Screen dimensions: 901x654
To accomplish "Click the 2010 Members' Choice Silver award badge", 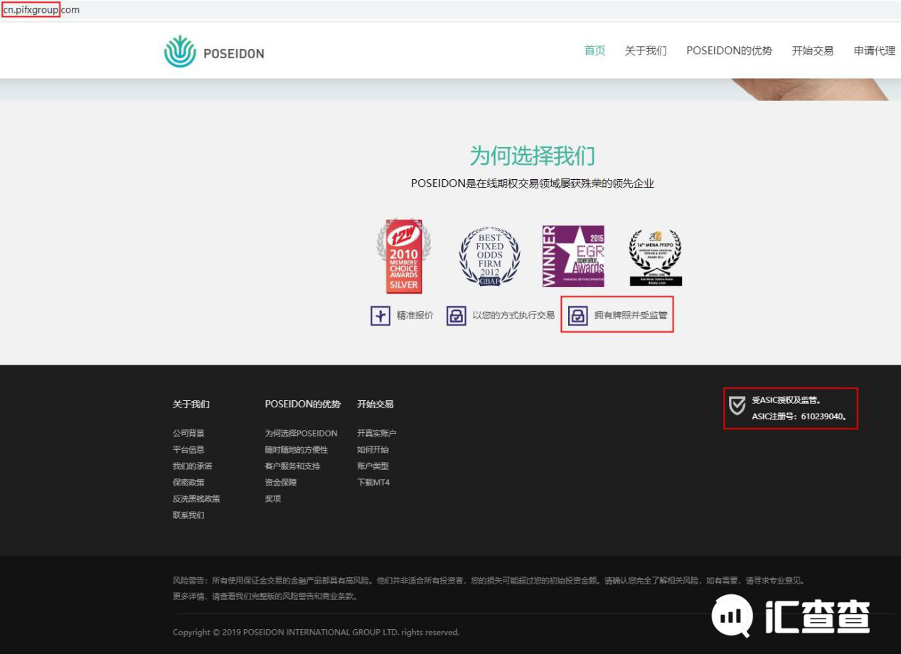I will [403, 256].
